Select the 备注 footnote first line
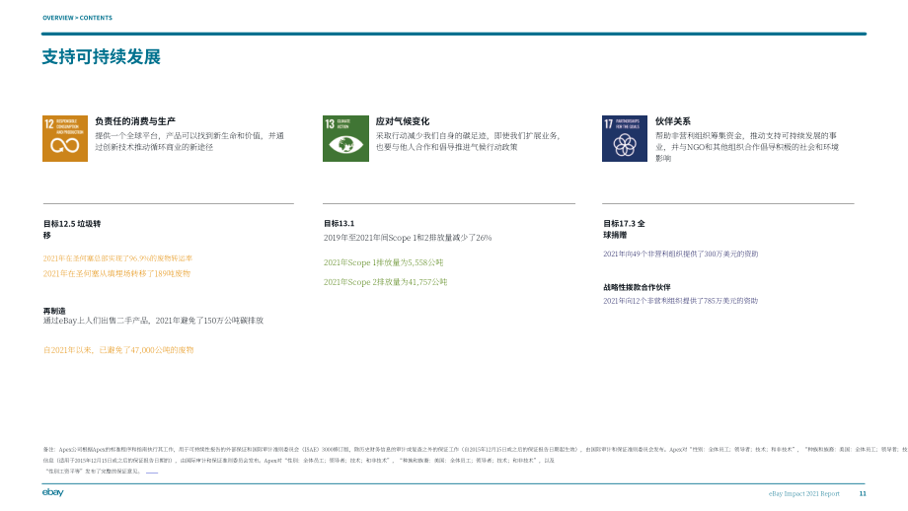The image size is (908, 511). (475, 450)
